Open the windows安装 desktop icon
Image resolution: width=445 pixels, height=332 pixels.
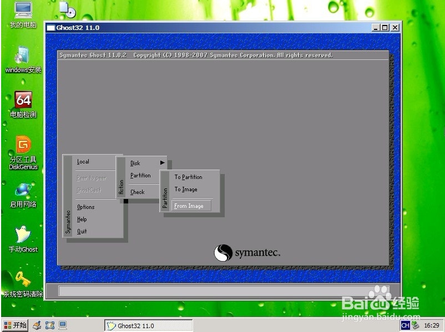coord(23,59)
